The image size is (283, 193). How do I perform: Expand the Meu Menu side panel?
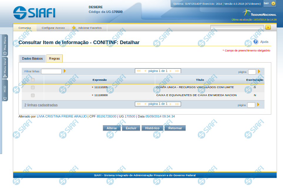click(x=5, y=46)
